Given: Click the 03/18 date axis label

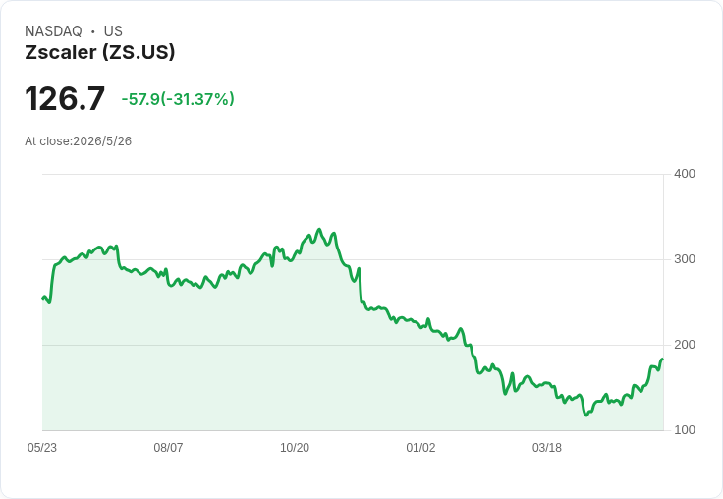Looking at the screenshot, I should click(547, 447).
